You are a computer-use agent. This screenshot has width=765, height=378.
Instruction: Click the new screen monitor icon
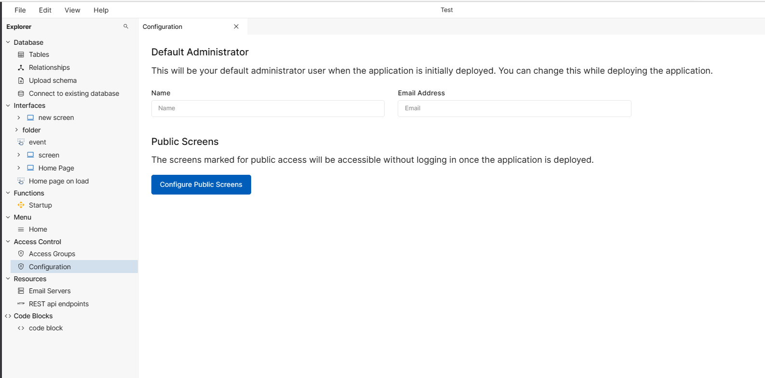tap(30, 117)
